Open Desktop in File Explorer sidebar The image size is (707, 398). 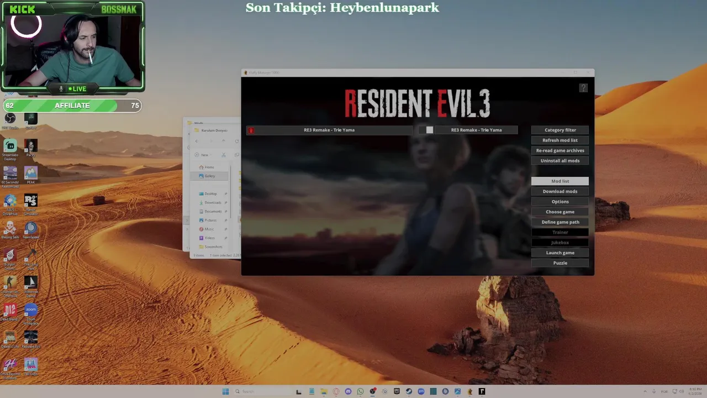tap(210, 193)
